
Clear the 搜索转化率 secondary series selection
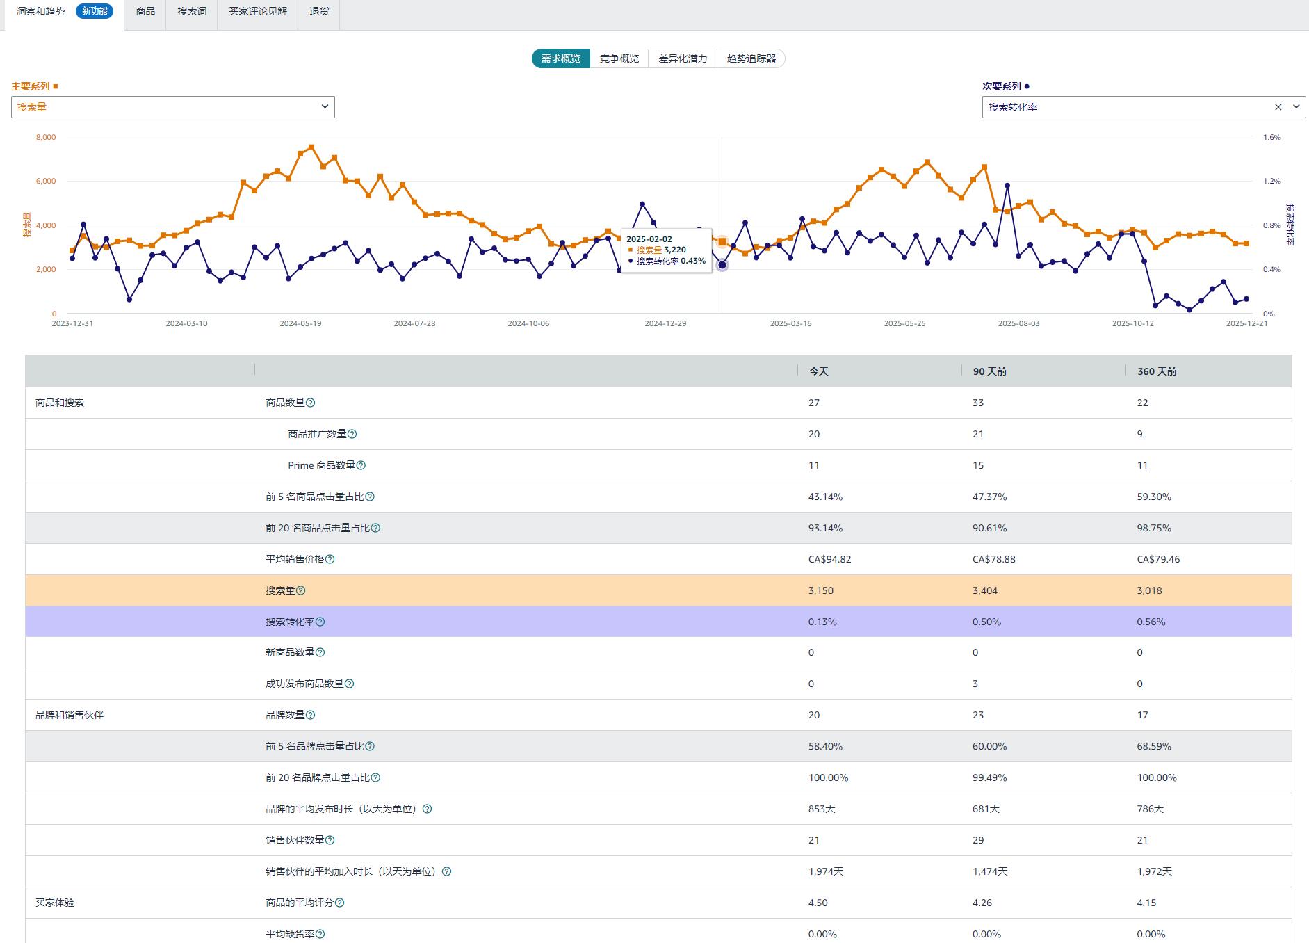[x=1278, y=107]
